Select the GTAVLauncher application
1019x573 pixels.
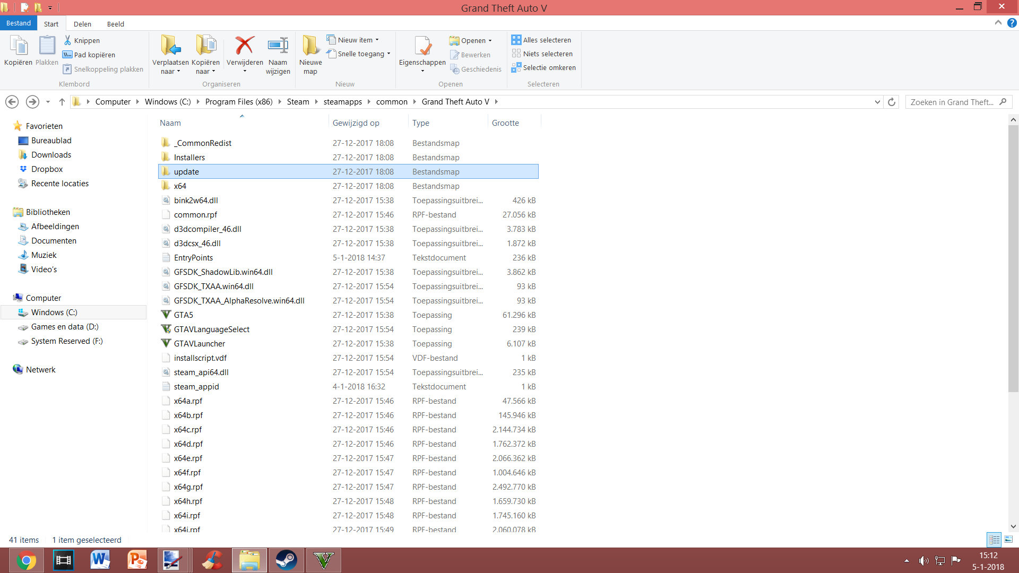point(348,344)
